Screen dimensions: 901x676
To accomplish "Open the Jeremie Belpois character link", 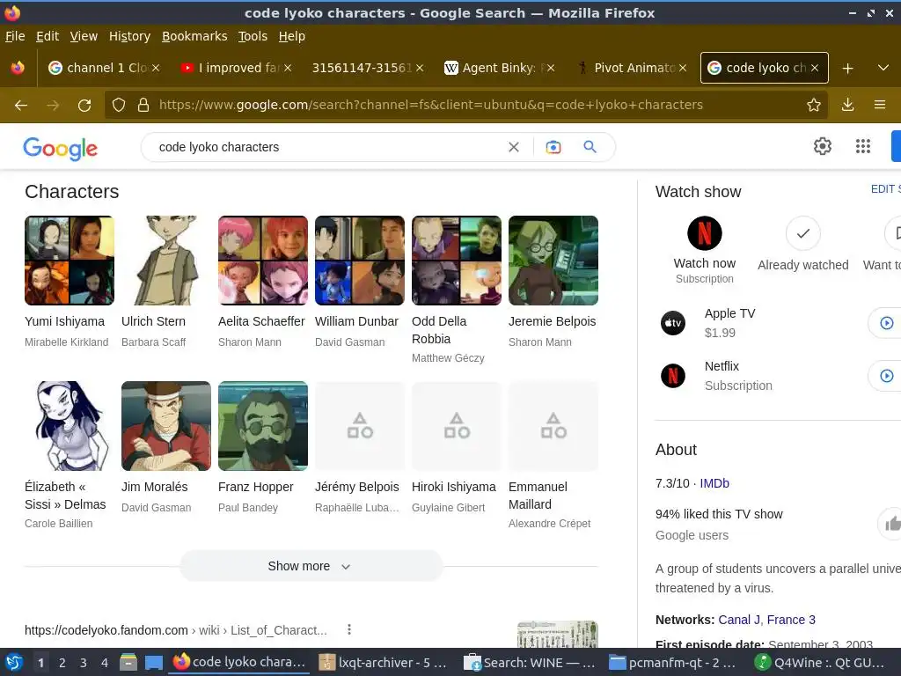I will pos(553,321).
